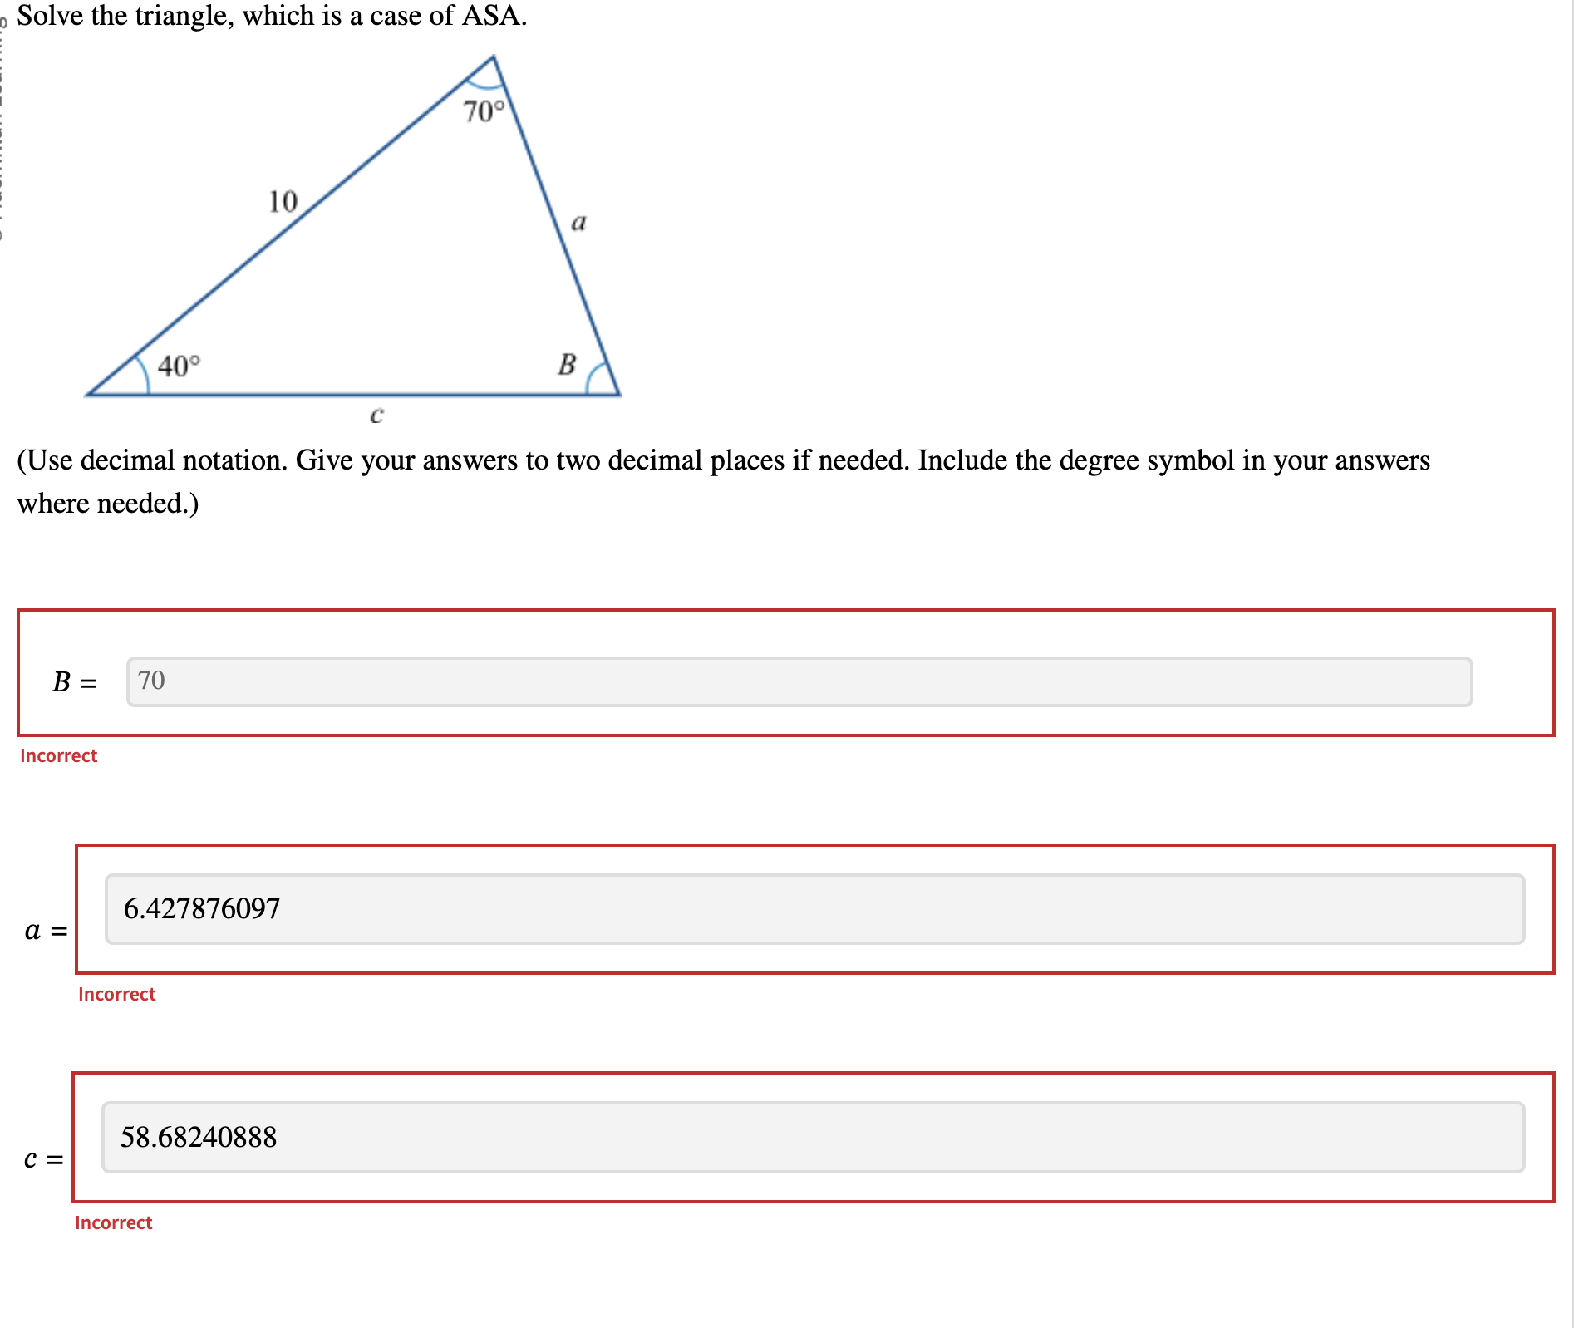Click the Incorrect label under the B field
The height and width of the screenshot is (1328, 1574).
tap(57, 755)
